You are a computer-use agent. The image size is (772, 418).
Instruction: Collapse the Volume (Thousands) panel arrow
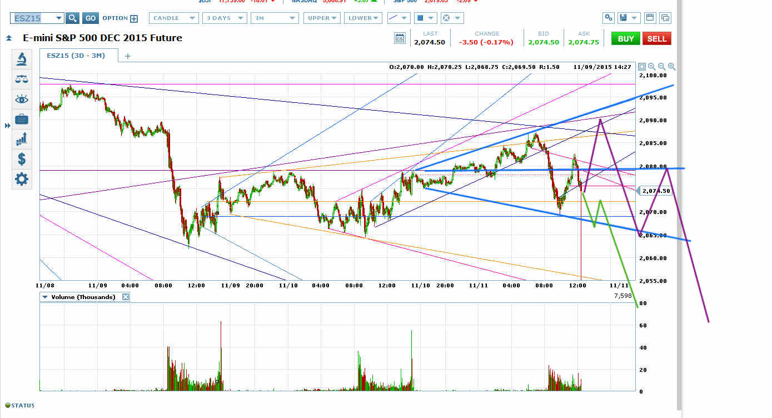(46, 297)
